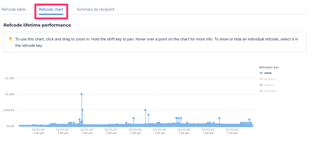
Task: Click the $500 point beside the tallest peak
Action: [x=83, y=110]
